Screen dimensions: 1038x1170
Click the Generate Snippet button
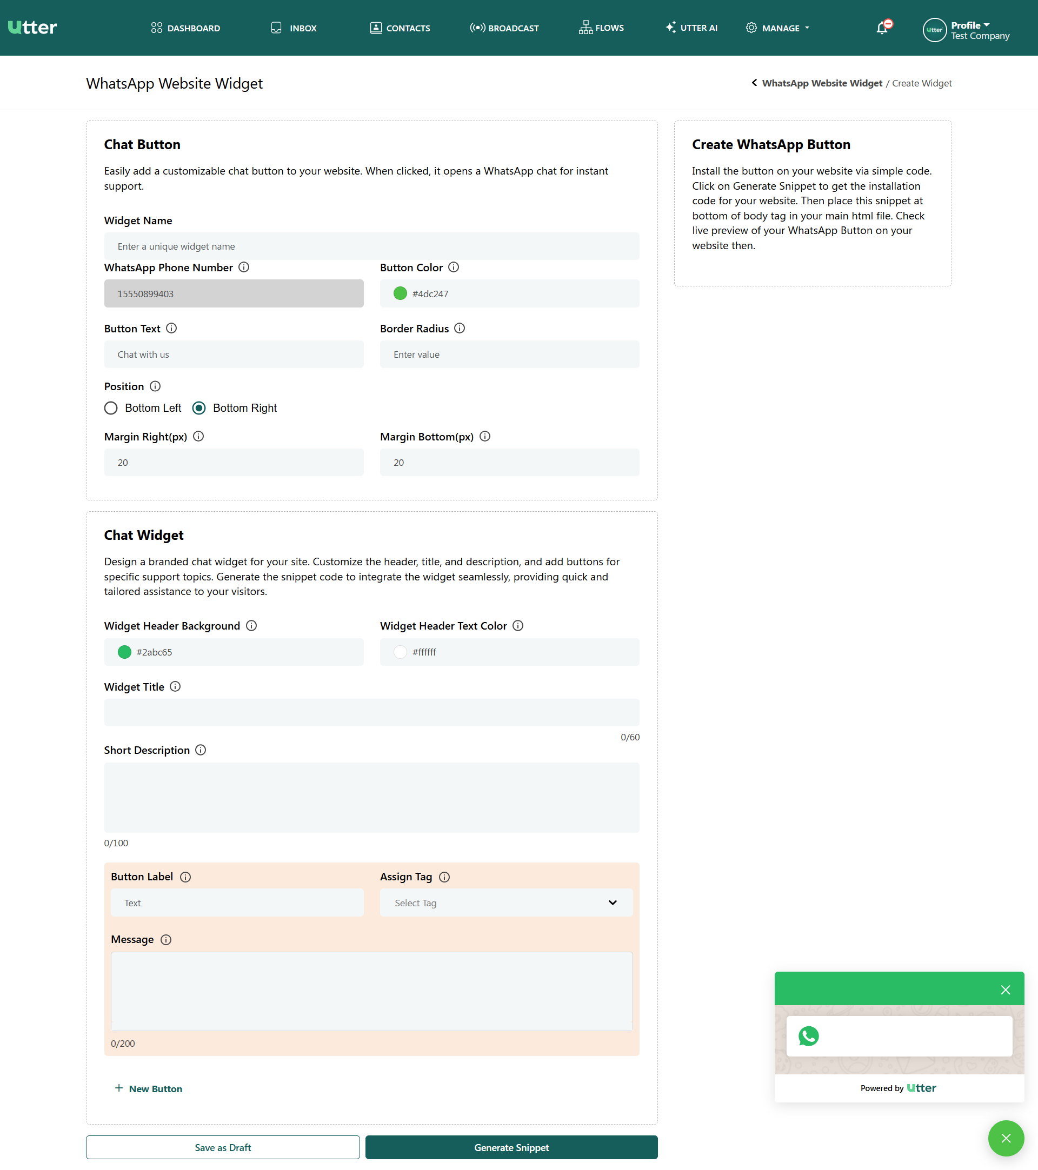(511, 1147)
